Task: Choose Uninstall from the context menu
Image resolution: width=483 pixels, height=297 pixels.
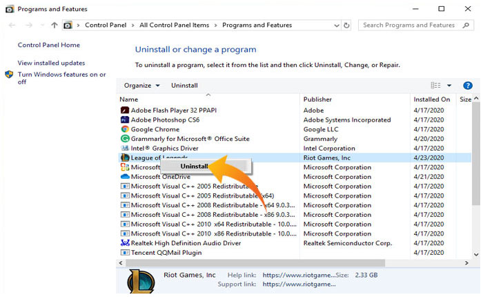Action: click(194, 166)
